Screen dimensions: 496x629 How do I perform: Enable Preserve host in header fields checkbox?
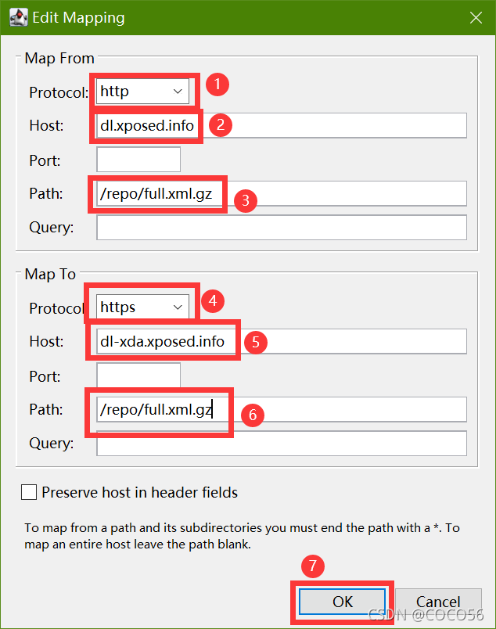(29, 492)
